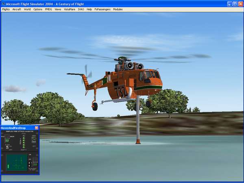Close the HoverAndFireDrop panel
The image size is (244, 183).
[x=37, y=128]
